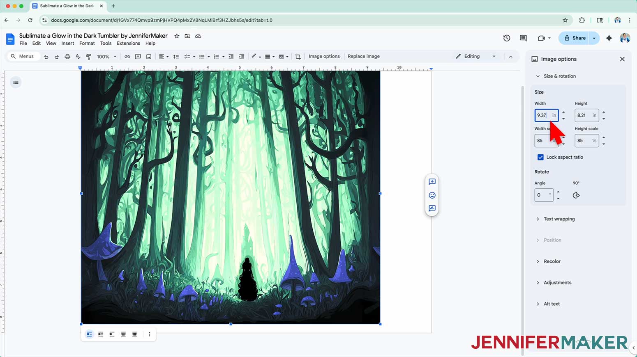Search the Menus box

[23, 57]
